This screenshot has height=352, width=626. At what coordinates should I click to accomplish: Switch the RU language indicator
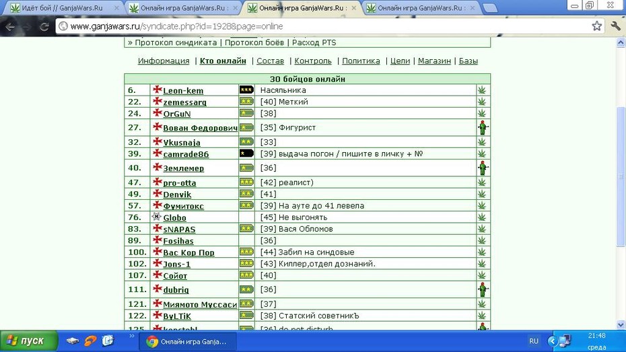pos(534,341)
